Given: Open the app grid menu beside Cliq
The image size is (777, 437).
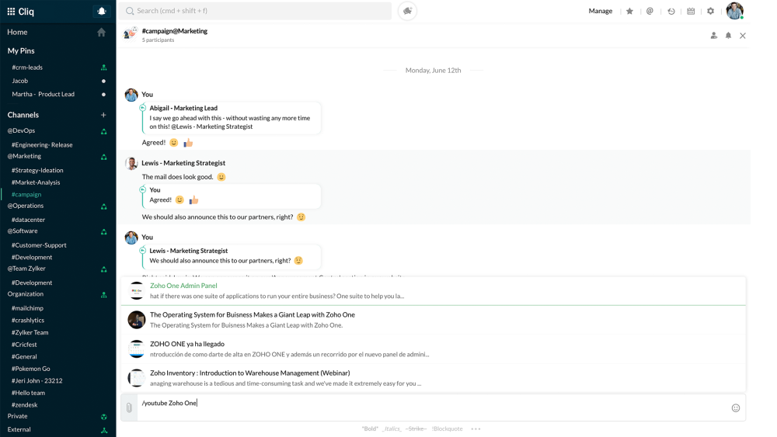Looking at the screenshot, I should (11, 12).
